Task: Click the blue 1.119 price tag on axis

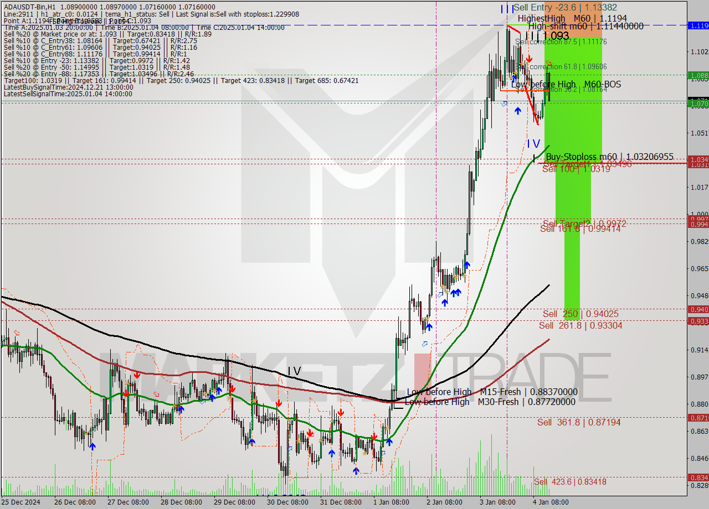Action: click(x=698, y=25)
